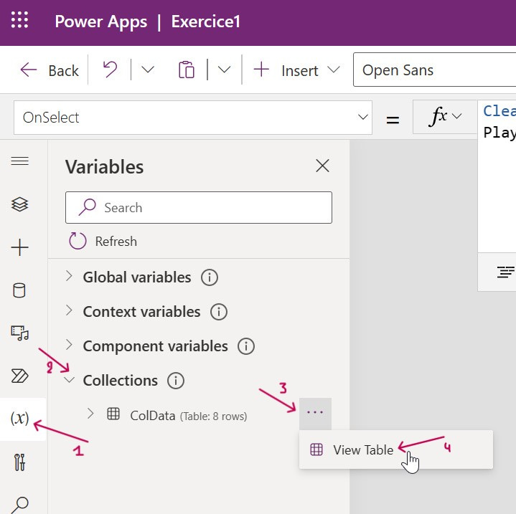Click the Search magnifier sidebar icon
The image size is (516, 514).
(20, 505)
